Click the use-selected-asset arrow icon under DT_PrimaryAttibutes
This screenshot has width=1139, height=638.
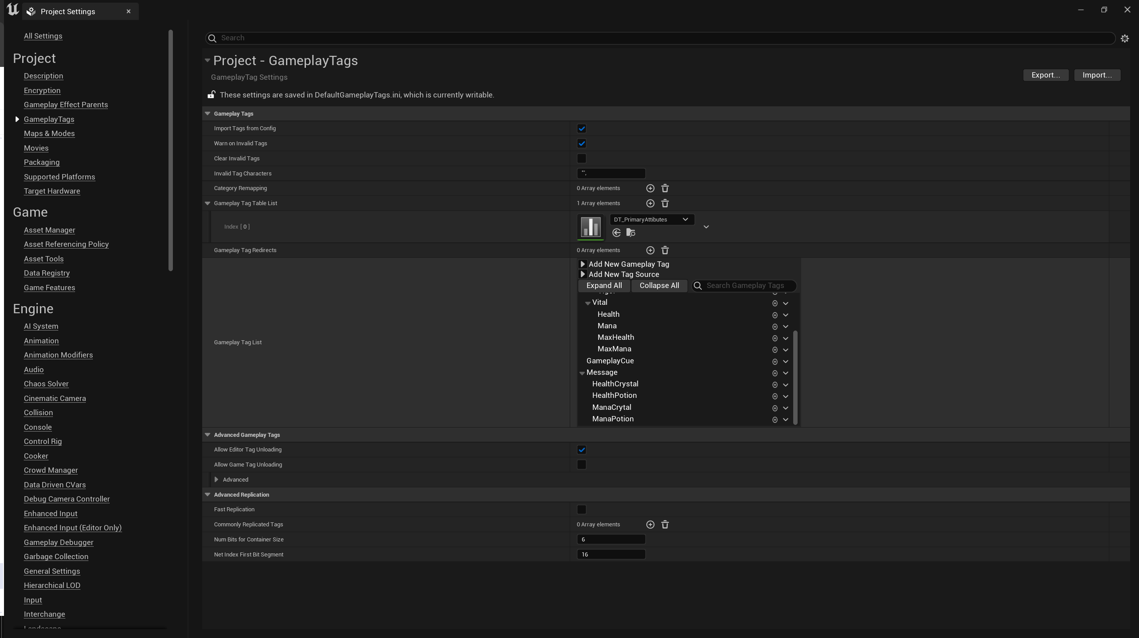tap(616, 233)
